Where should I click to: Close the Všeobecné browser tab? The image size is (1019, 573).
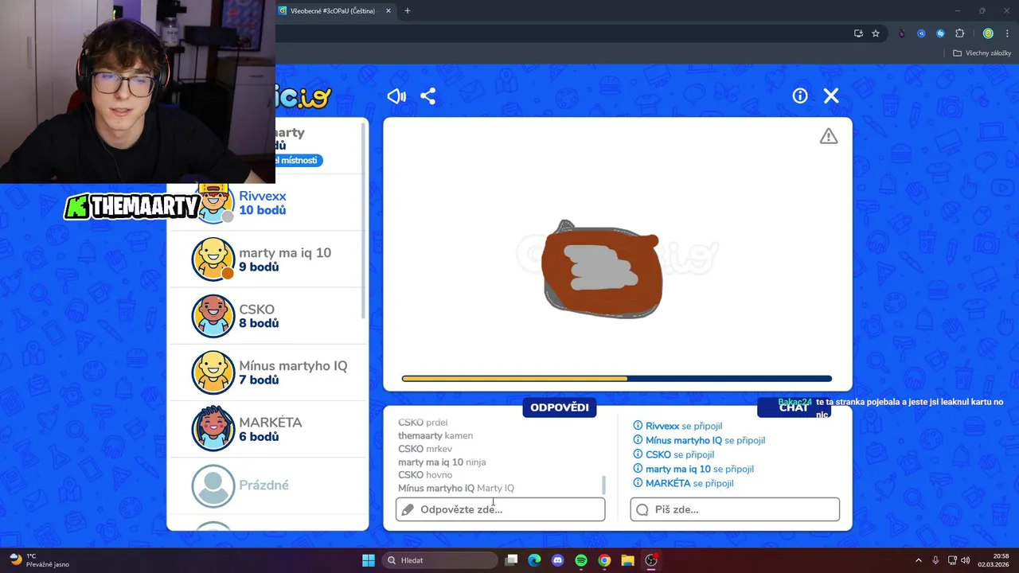(388, 11)
